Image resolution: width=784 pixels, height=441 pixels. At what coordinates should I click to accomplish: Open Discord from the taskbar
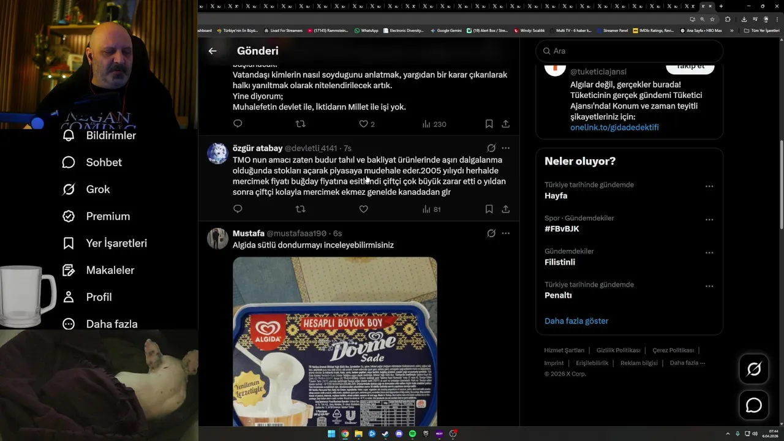399,434
